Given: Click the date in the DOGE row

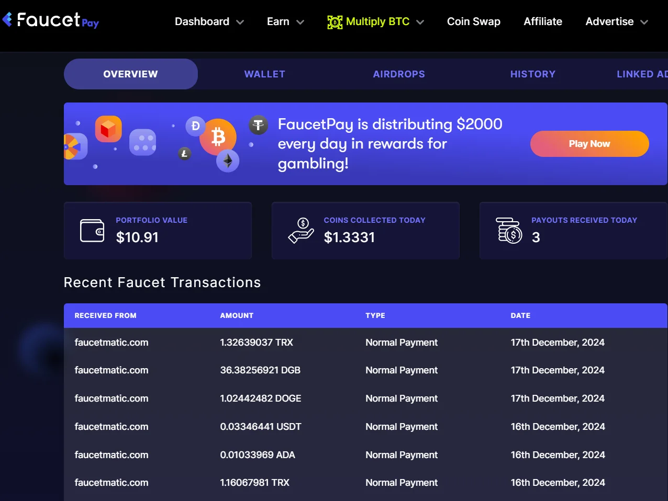Looking at the screenshot, I should (x=558, y=398).
